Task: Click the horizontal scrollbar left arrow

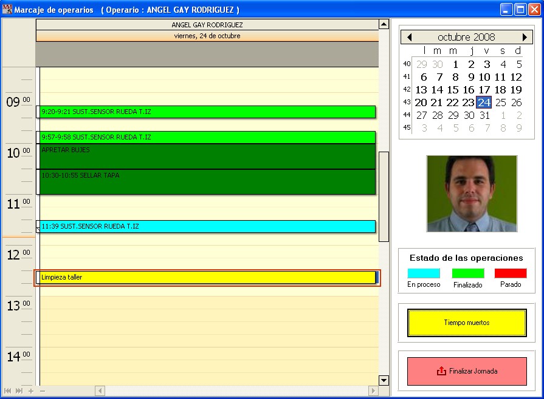Action: pyautogui.click(x=100, y=391)
